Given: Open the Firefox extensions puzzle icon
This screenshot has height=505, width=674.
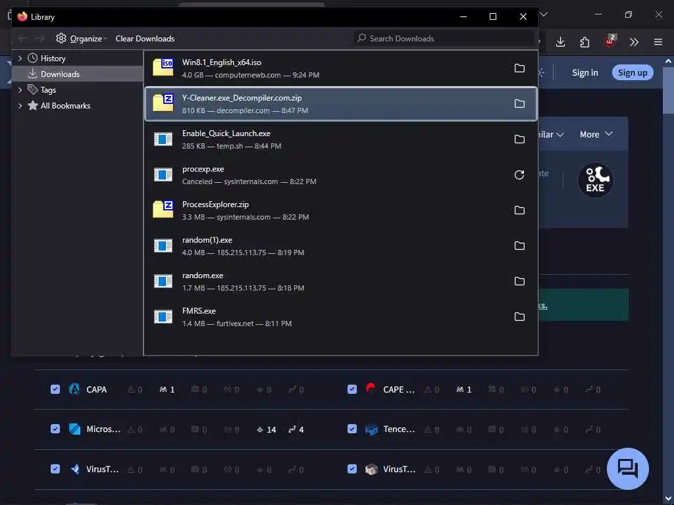Looking at the screenshot, I should 584,42.
